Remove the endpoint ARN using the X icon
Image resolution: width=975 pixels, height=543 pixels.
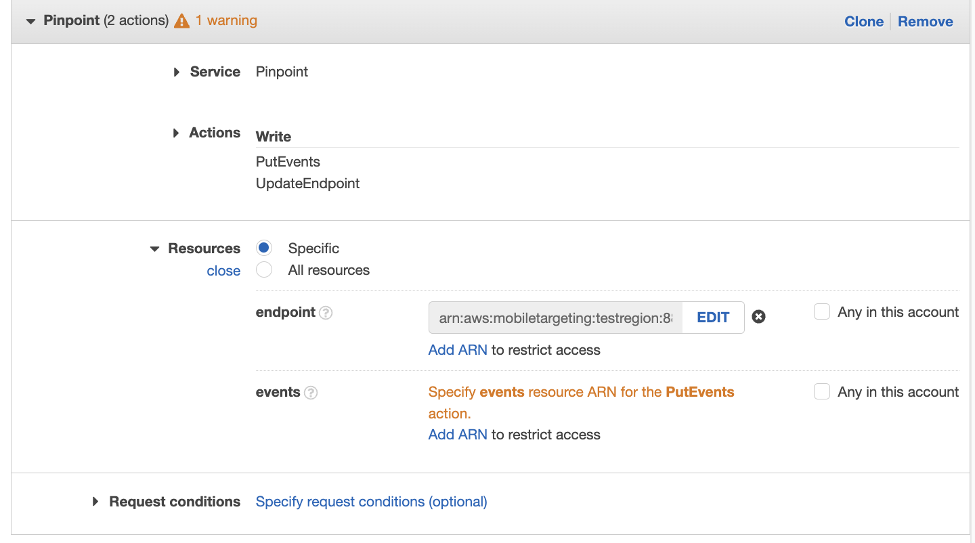click(x=758, y=316)
